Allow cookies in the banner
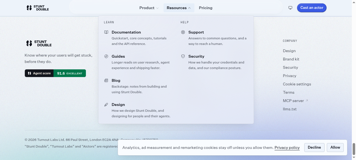This screenshot has height=160, width=356. (335, 148)
